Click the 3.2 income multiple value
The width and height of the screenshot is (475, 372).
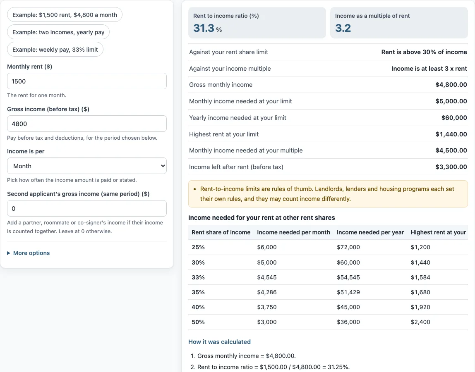coord(343,28)
